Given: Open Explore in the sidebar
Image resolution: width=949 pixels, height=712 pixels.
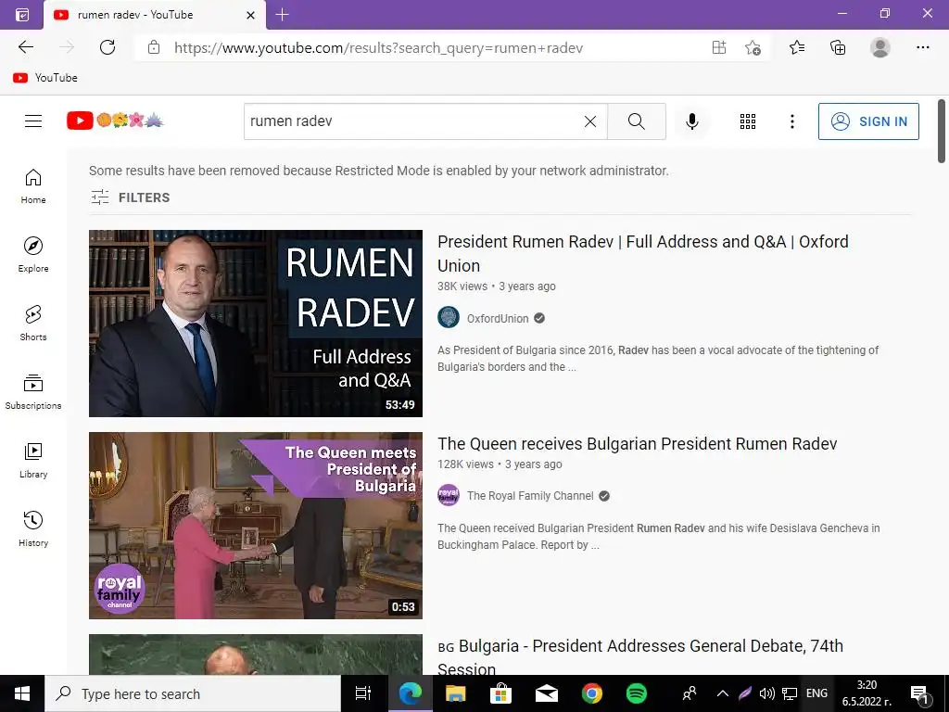Looking at the screenshot, I should [x=33, y=254].
